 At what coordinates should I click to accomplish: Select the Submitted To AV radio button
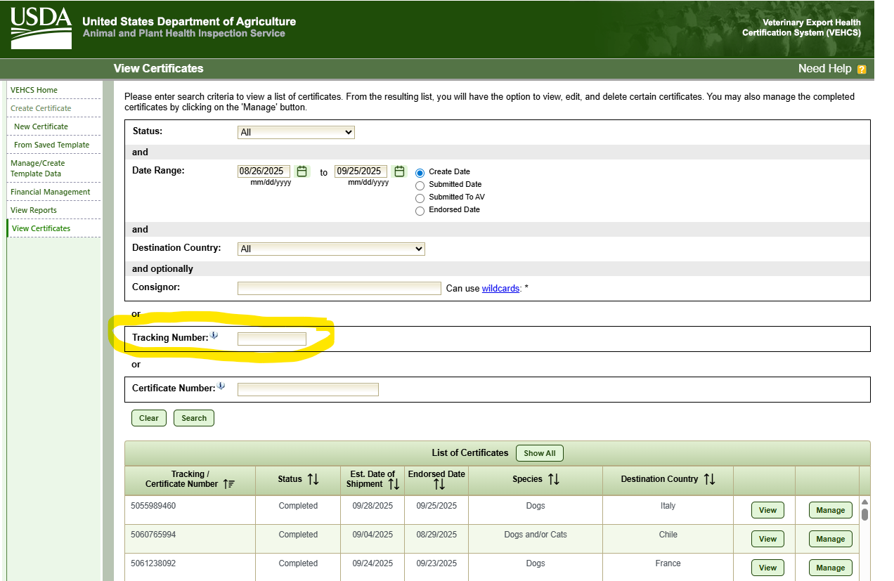point(420,198)
